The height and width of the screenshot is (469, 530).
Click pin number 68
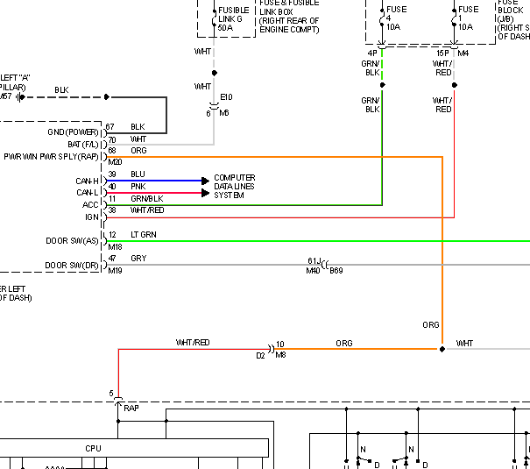112,151
